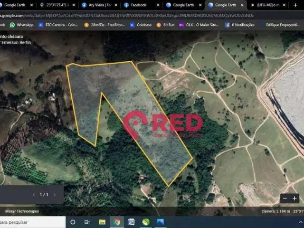This screenshot has height=228, width=304.
Task: Click the Emerson Bertin project title text
Action: [16, 42]
